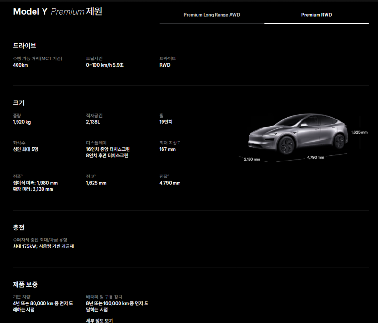Click the 1,625 mm value under 전고

96,183
